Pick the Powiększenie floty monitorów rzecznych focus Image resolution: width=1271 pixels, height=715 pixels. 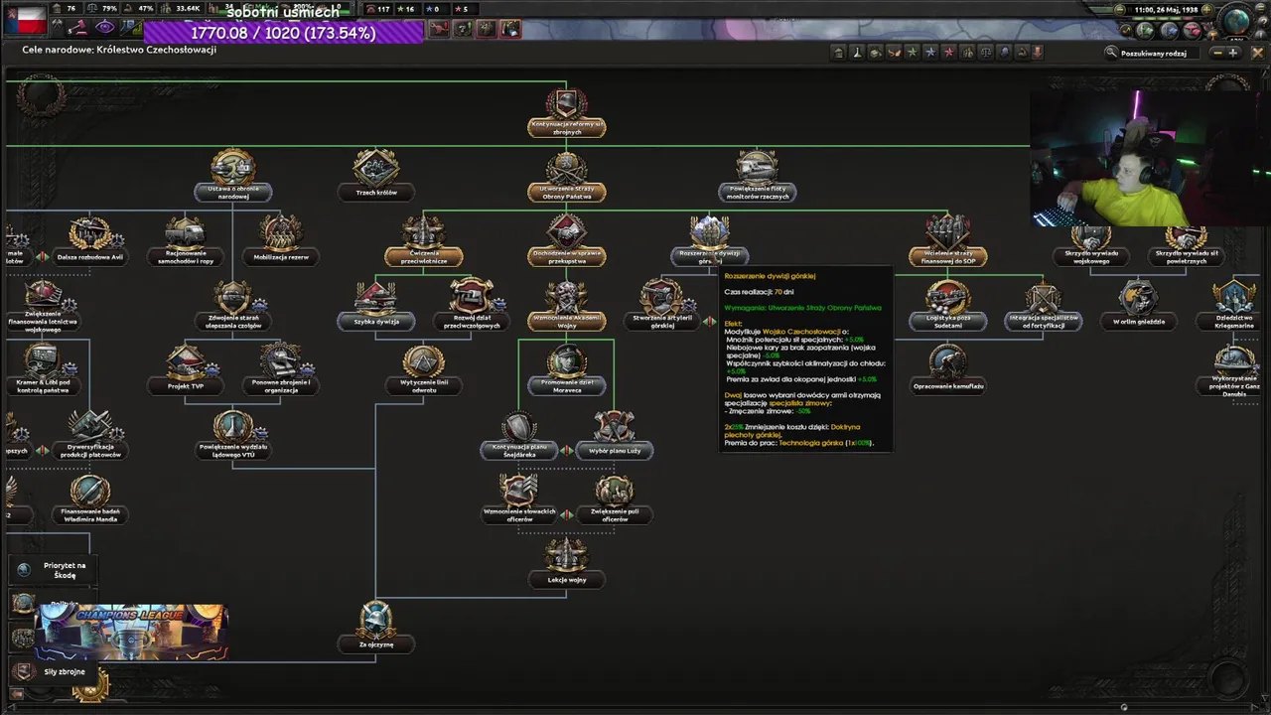(x=758, y=175)
